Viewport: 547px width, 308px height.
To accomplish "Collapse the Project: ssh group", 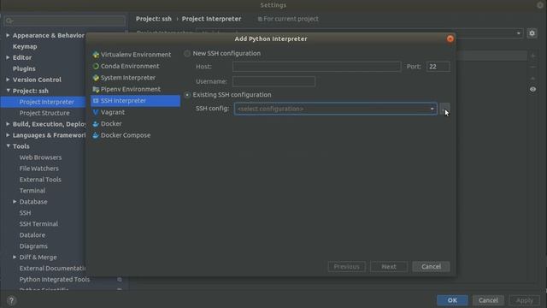I will 8,91.
